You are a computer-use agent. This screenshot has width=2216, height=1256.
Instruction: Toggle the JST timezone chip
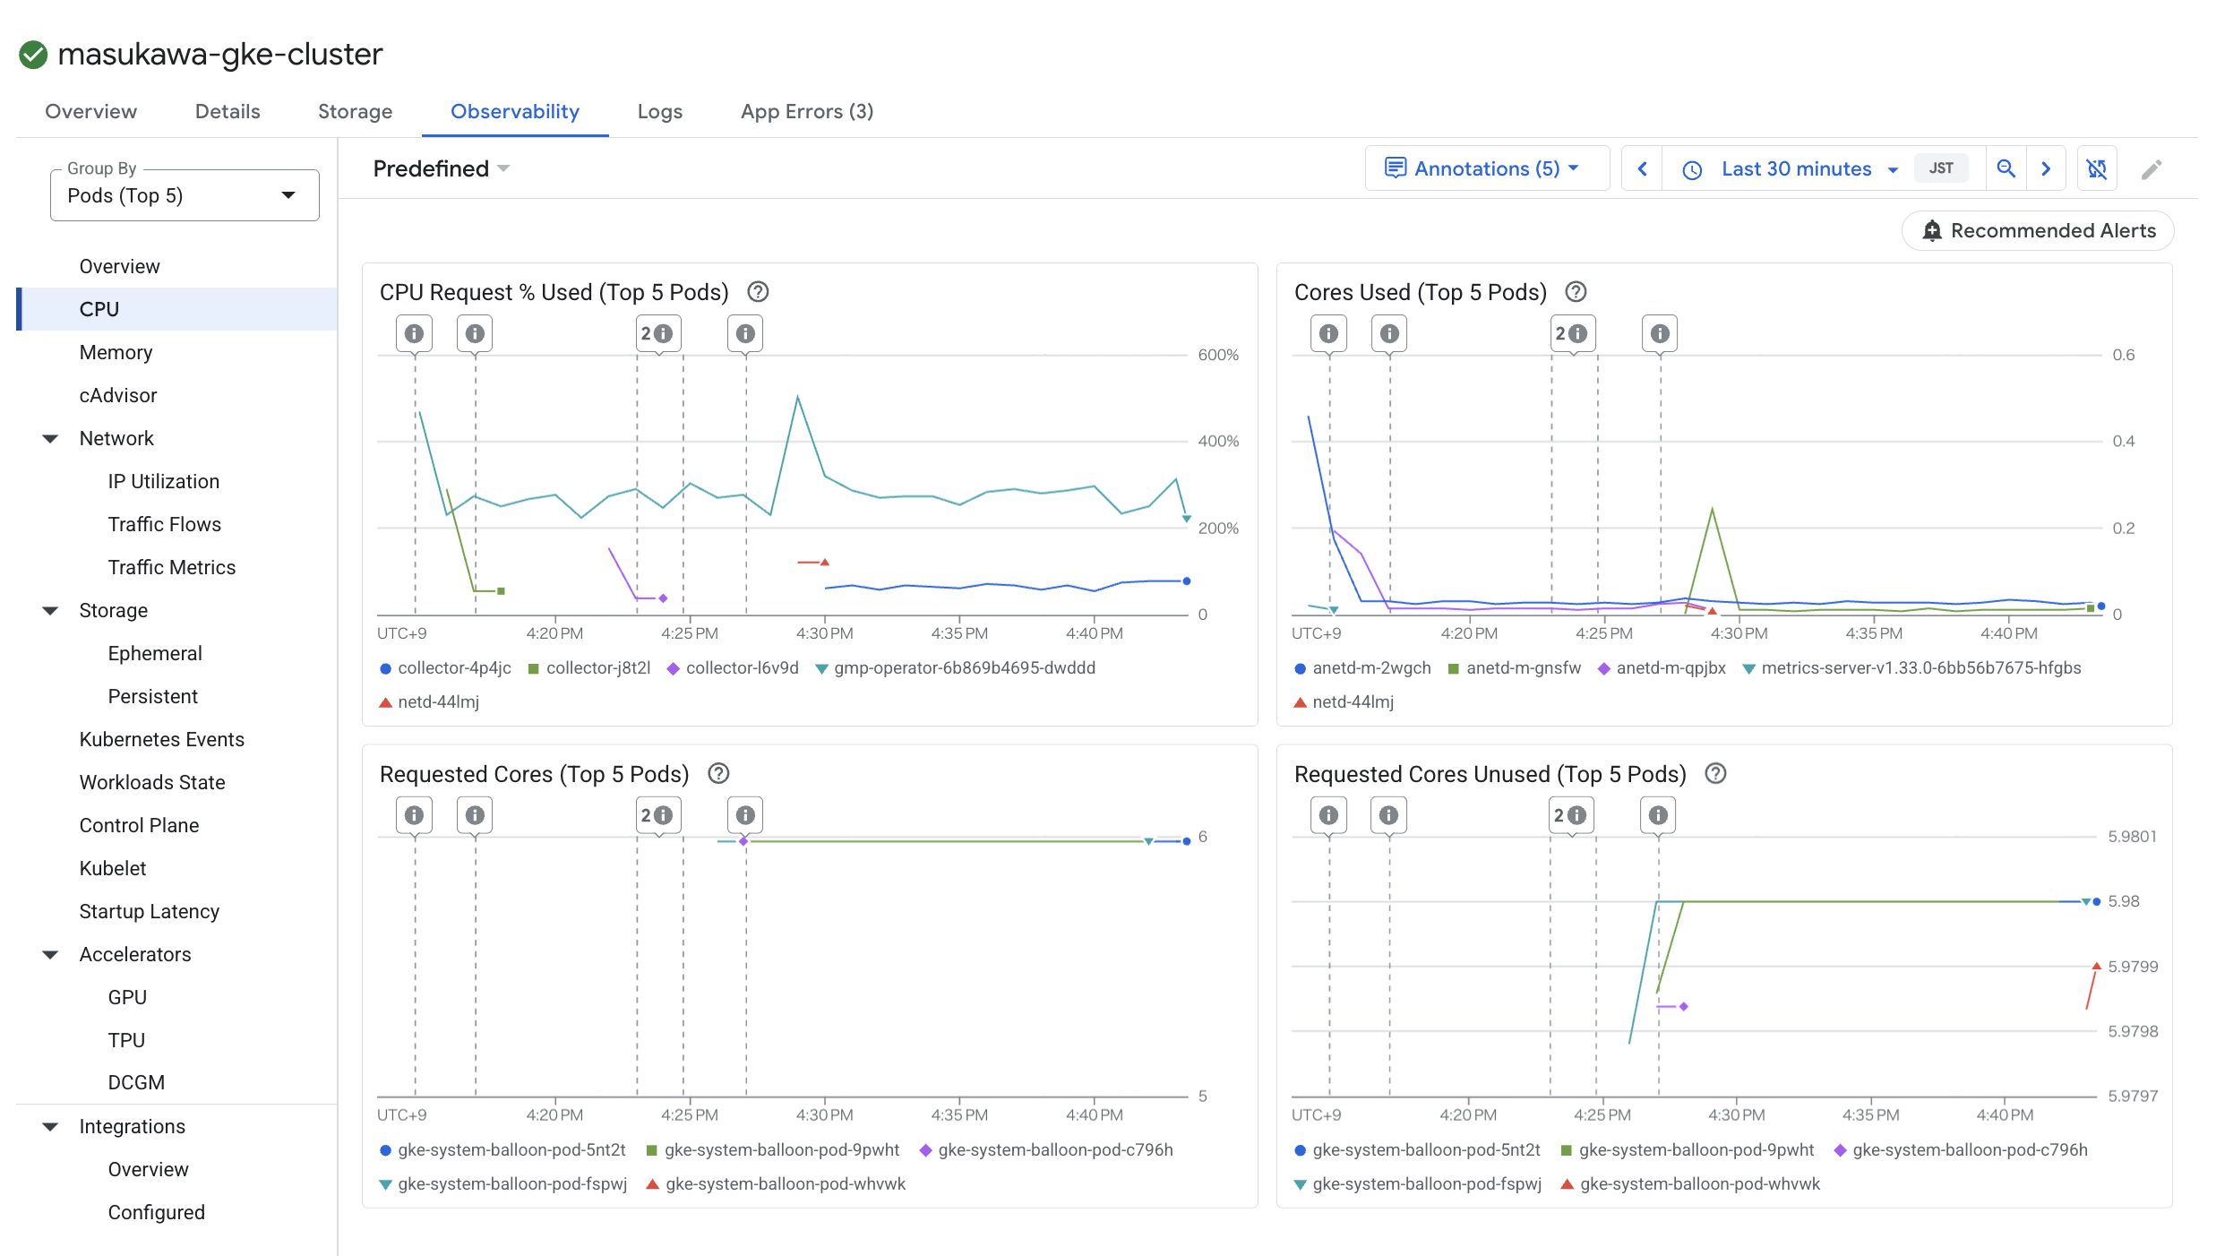(x=1941, y=168)
